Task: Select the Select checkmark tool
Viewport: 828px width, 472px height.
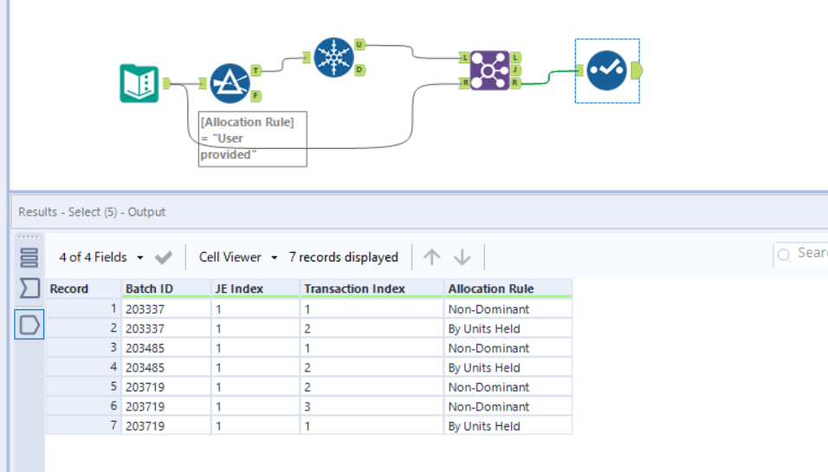Action: 607,70
